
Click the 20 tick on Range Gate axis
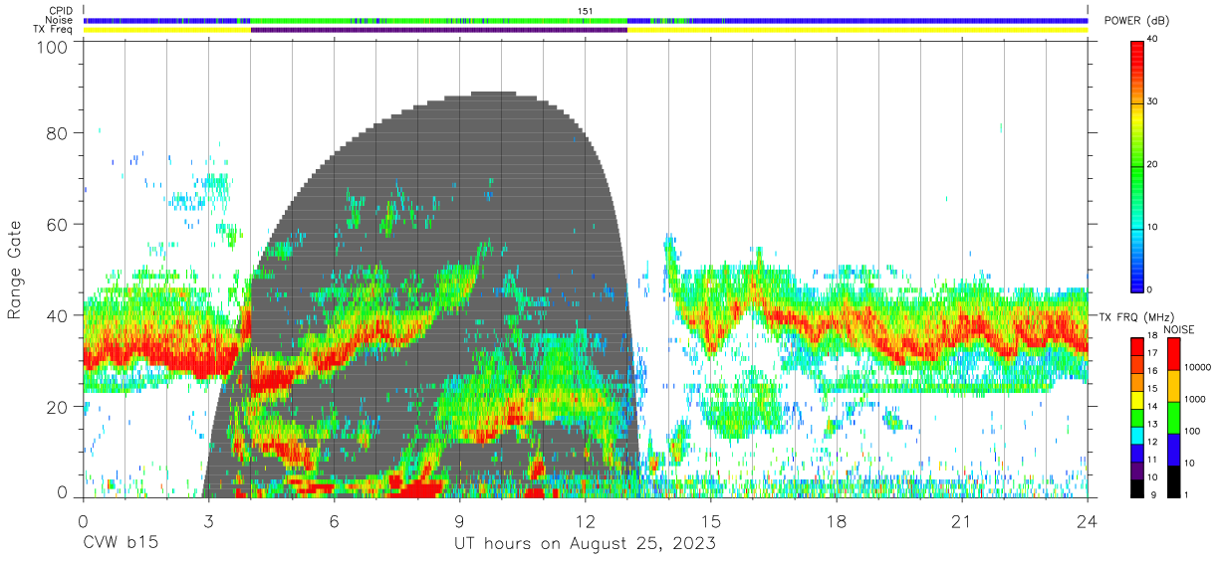56,406
